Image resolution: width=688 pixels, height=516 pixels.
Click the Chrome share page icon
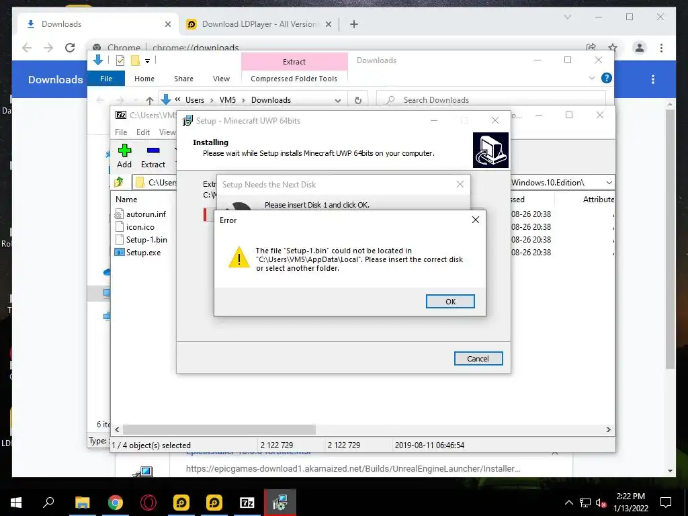[591, 48]
